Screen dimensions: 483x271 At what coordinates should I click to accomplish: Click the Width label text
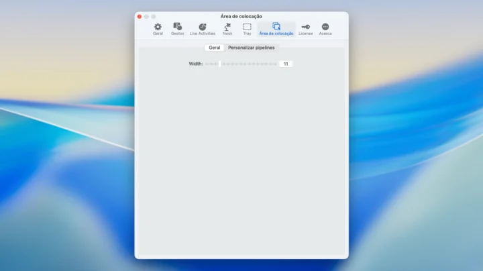(x=195, y=64)
